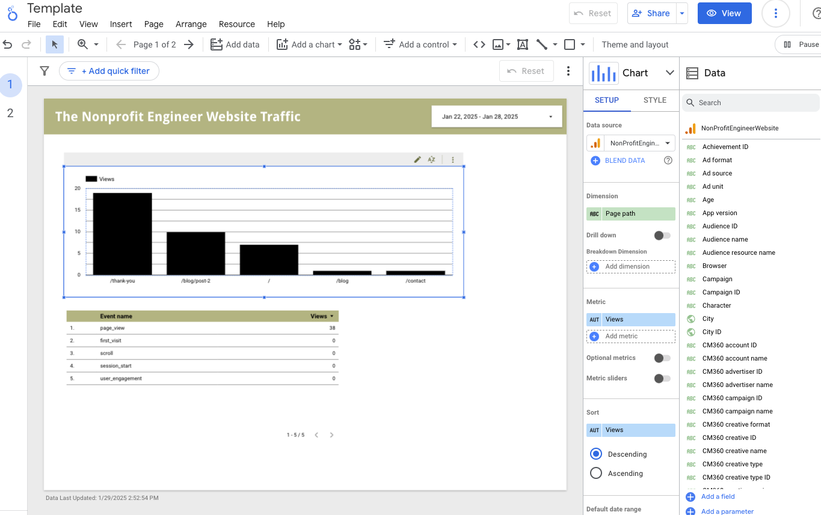Click the blue View button
821x515 pixels.
(x=725, y=13)
